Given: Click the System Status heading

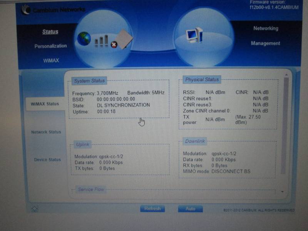Looking at the screenshot, I should click(x=89, y=81).
